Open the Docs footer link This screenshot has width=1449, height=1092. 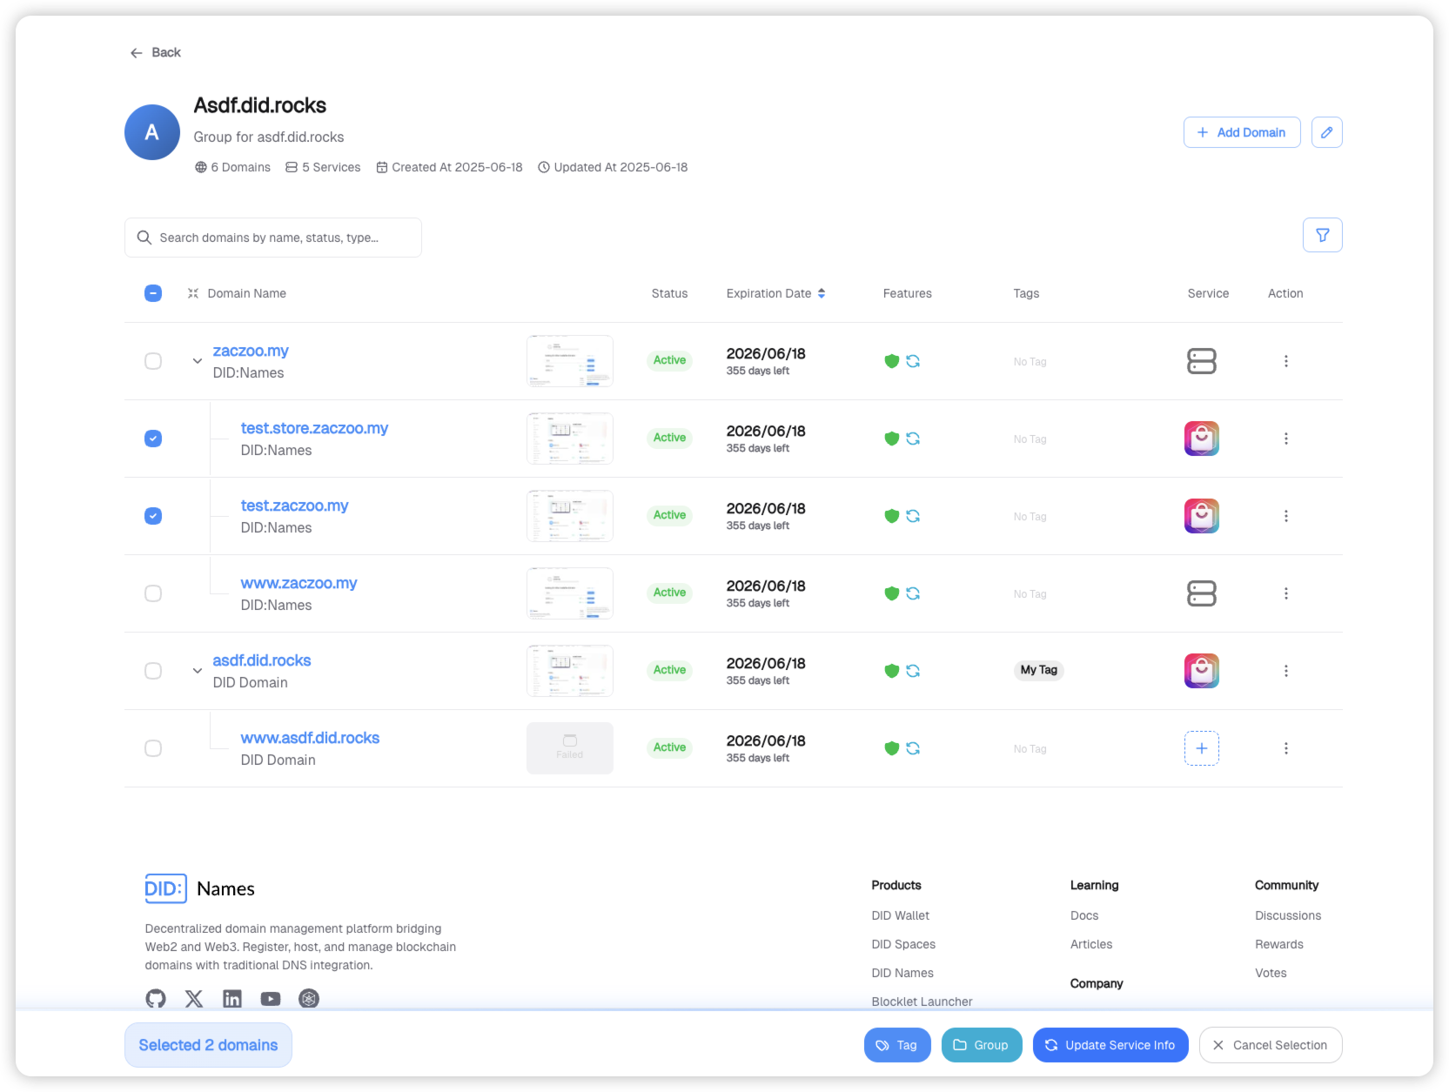pyautogui.click(x=1083, y=915)
